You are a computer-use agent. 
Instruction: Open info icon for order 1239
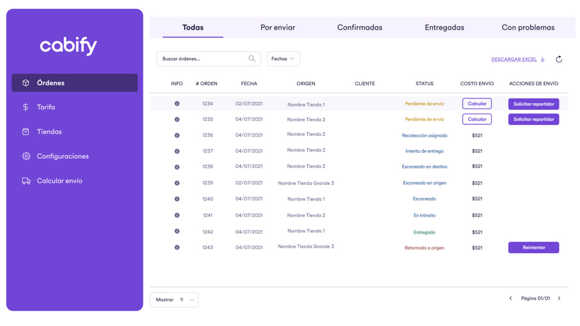coord(177,183)
